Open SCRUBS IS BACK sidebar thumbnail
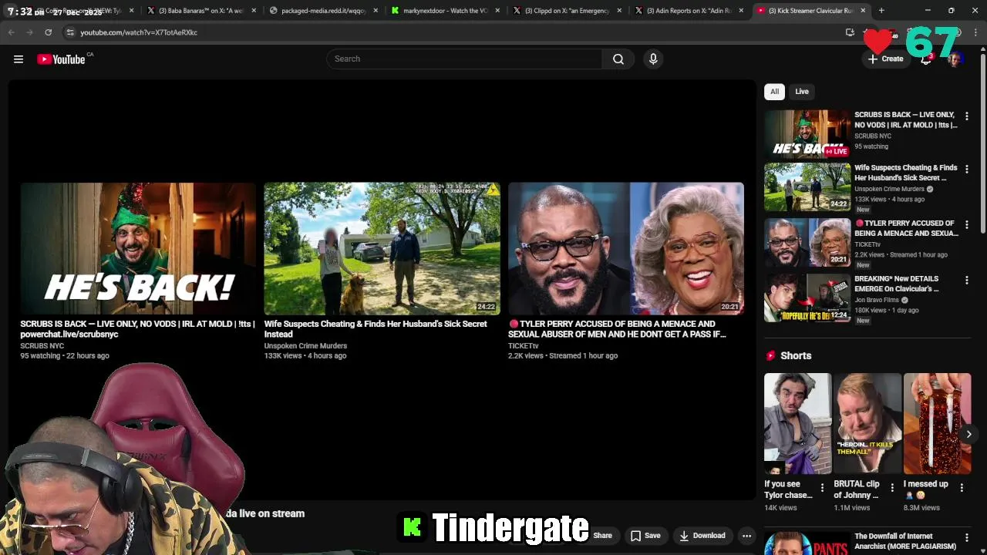 pyautogui.click(x=807, y=133)
